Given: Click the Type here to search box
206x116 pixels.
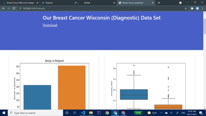Looking at the screenshot, I should point(36,113).
